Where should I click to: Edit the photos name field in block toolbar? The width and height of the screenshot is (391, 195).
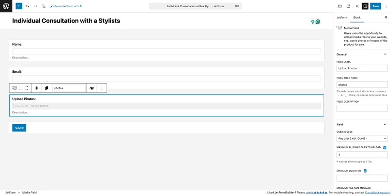(x=69, y=88)
